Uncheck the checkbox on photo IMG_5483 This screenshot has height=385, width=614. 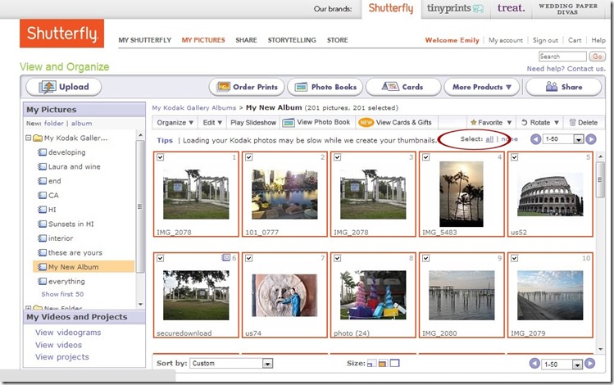425,157
